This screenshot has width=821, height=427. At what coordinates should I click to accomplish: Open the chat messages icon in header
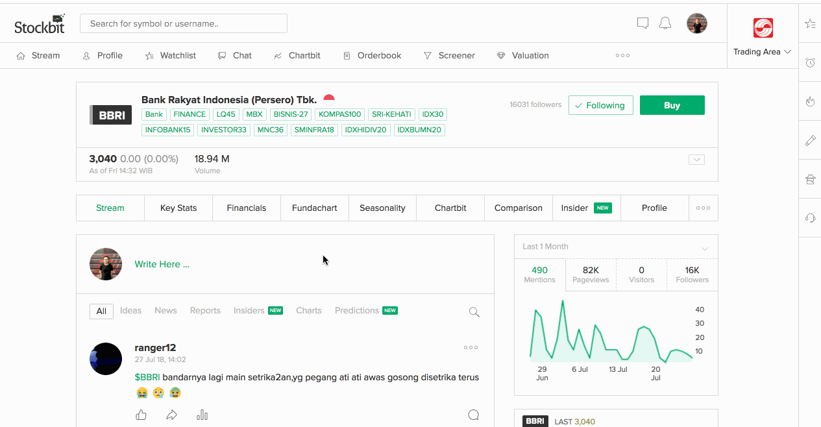pyautogui.click(x=643, y=23)
